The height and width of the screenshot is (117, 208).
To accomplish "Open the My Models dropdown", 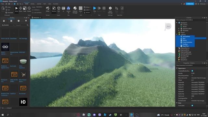I will click(8, 25).
